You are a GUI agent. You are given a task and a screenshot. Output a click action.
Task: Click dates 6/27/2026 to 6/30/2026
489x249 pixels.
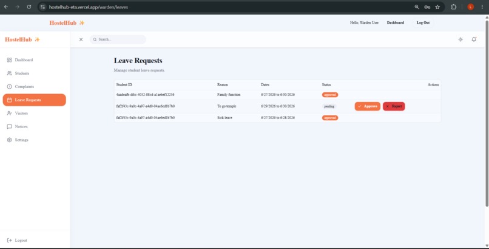tap(278, 95)
